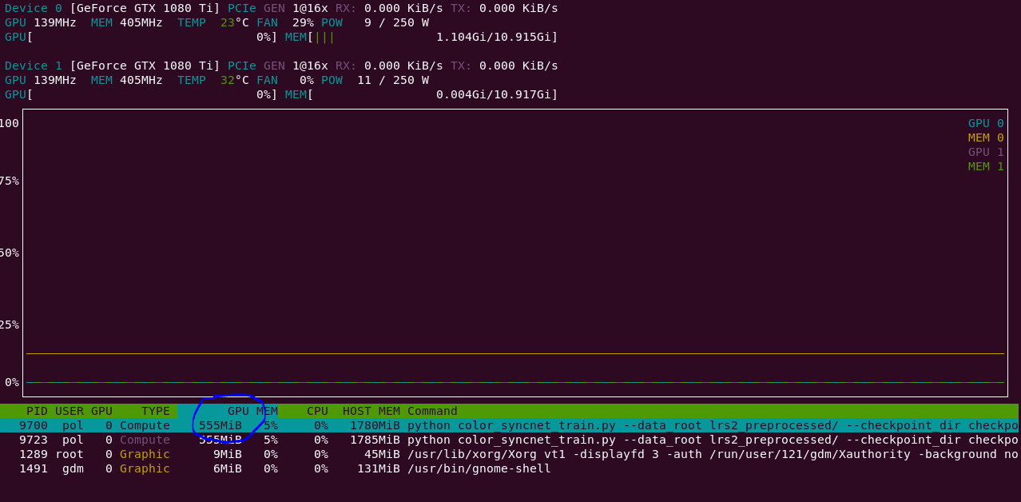This screenshot has width=1021, height=502.
Task: Click the 6MiB GPU memory value
Action: tap(228, 468)
